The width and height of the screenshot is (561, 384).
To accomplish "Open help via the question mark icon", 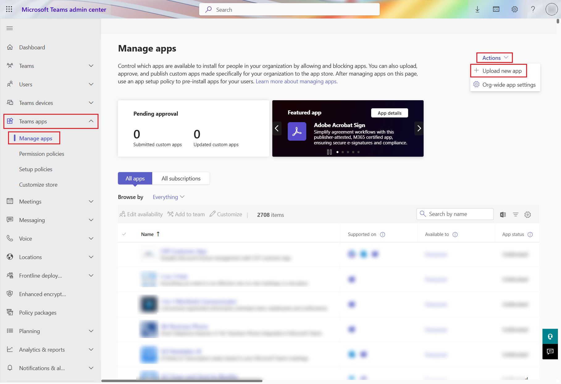I will pyautogui.click(x=533, y=9).
